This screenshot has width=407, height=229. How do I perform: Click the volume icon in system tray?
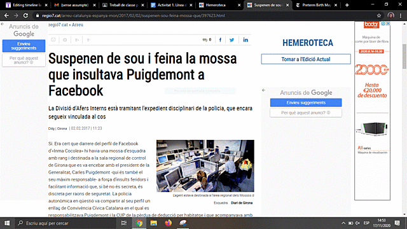[x=357, y=223]
